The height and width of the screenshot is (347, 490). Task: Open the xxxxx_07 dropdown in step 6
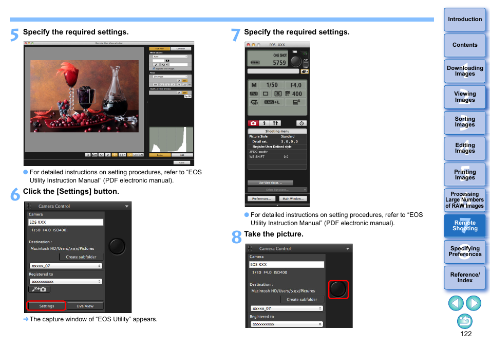click(65, 266)
